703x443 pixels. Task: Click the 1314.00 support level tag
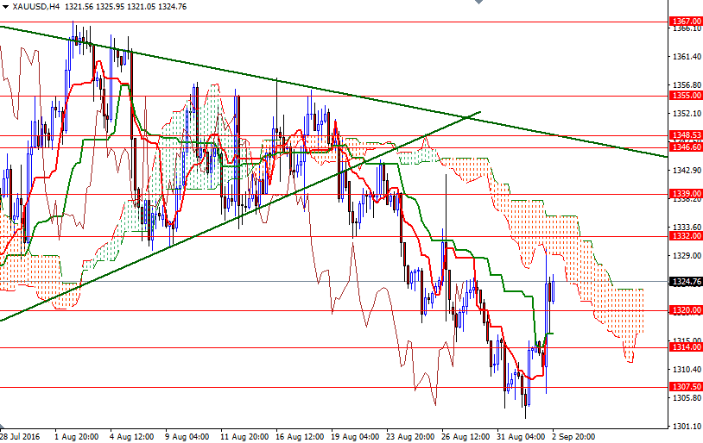684,346
